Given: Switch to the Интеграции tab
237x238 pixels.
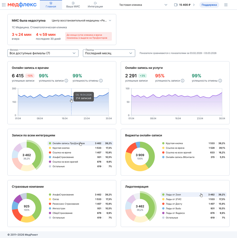Looking at the screenshot, I should tap(95, 5).
